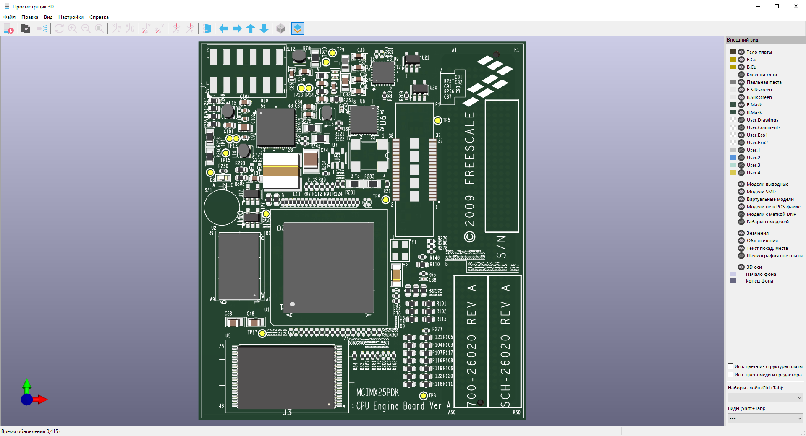Image resolution: width=806 pixels, height=436 pixels.
Task: Enable Исп. цвета меди из редактора checkbox
Action: click(731, 375)
